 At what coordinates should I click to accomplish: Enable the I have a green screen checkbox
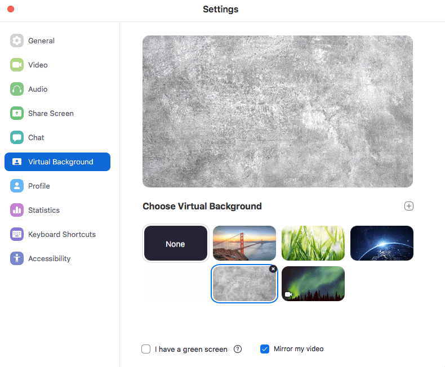[146, 349]
